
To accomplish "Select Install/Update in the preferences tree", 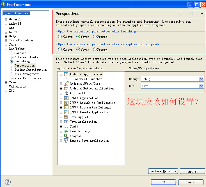I will tap(21, 41).
